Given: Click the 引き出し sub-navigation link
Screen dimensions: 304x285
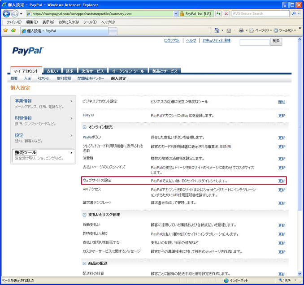Looking at the screenshot, I should click(44, 78).
